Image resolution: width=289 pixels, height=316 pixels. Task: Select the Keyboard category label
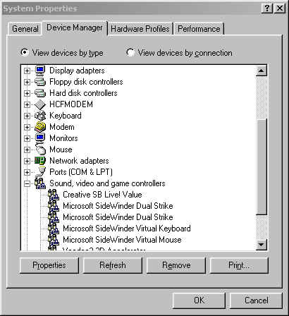coord(66,116)
